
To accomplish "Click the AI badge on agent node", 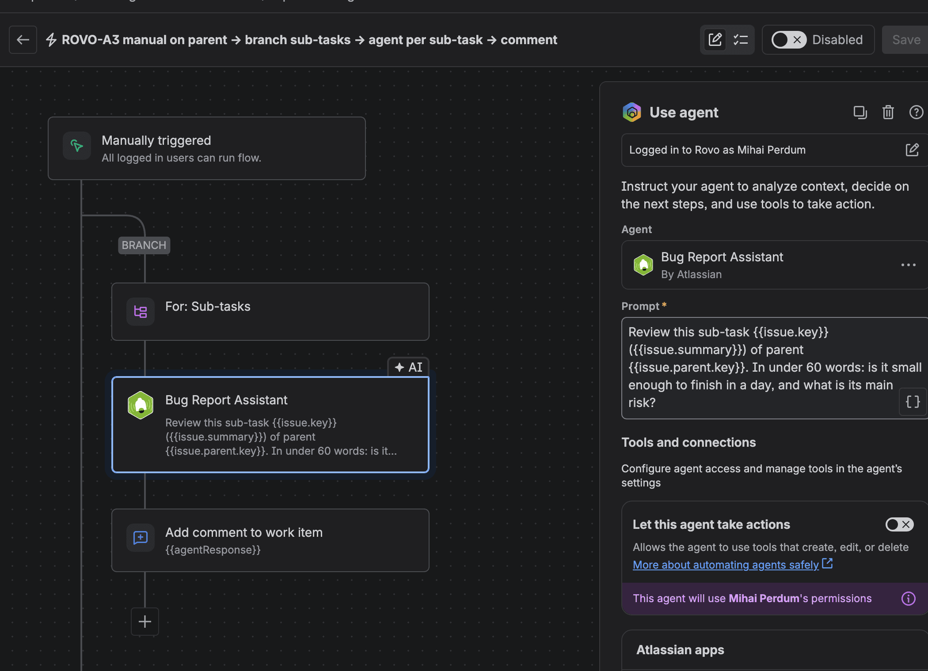I will point(409,367).
